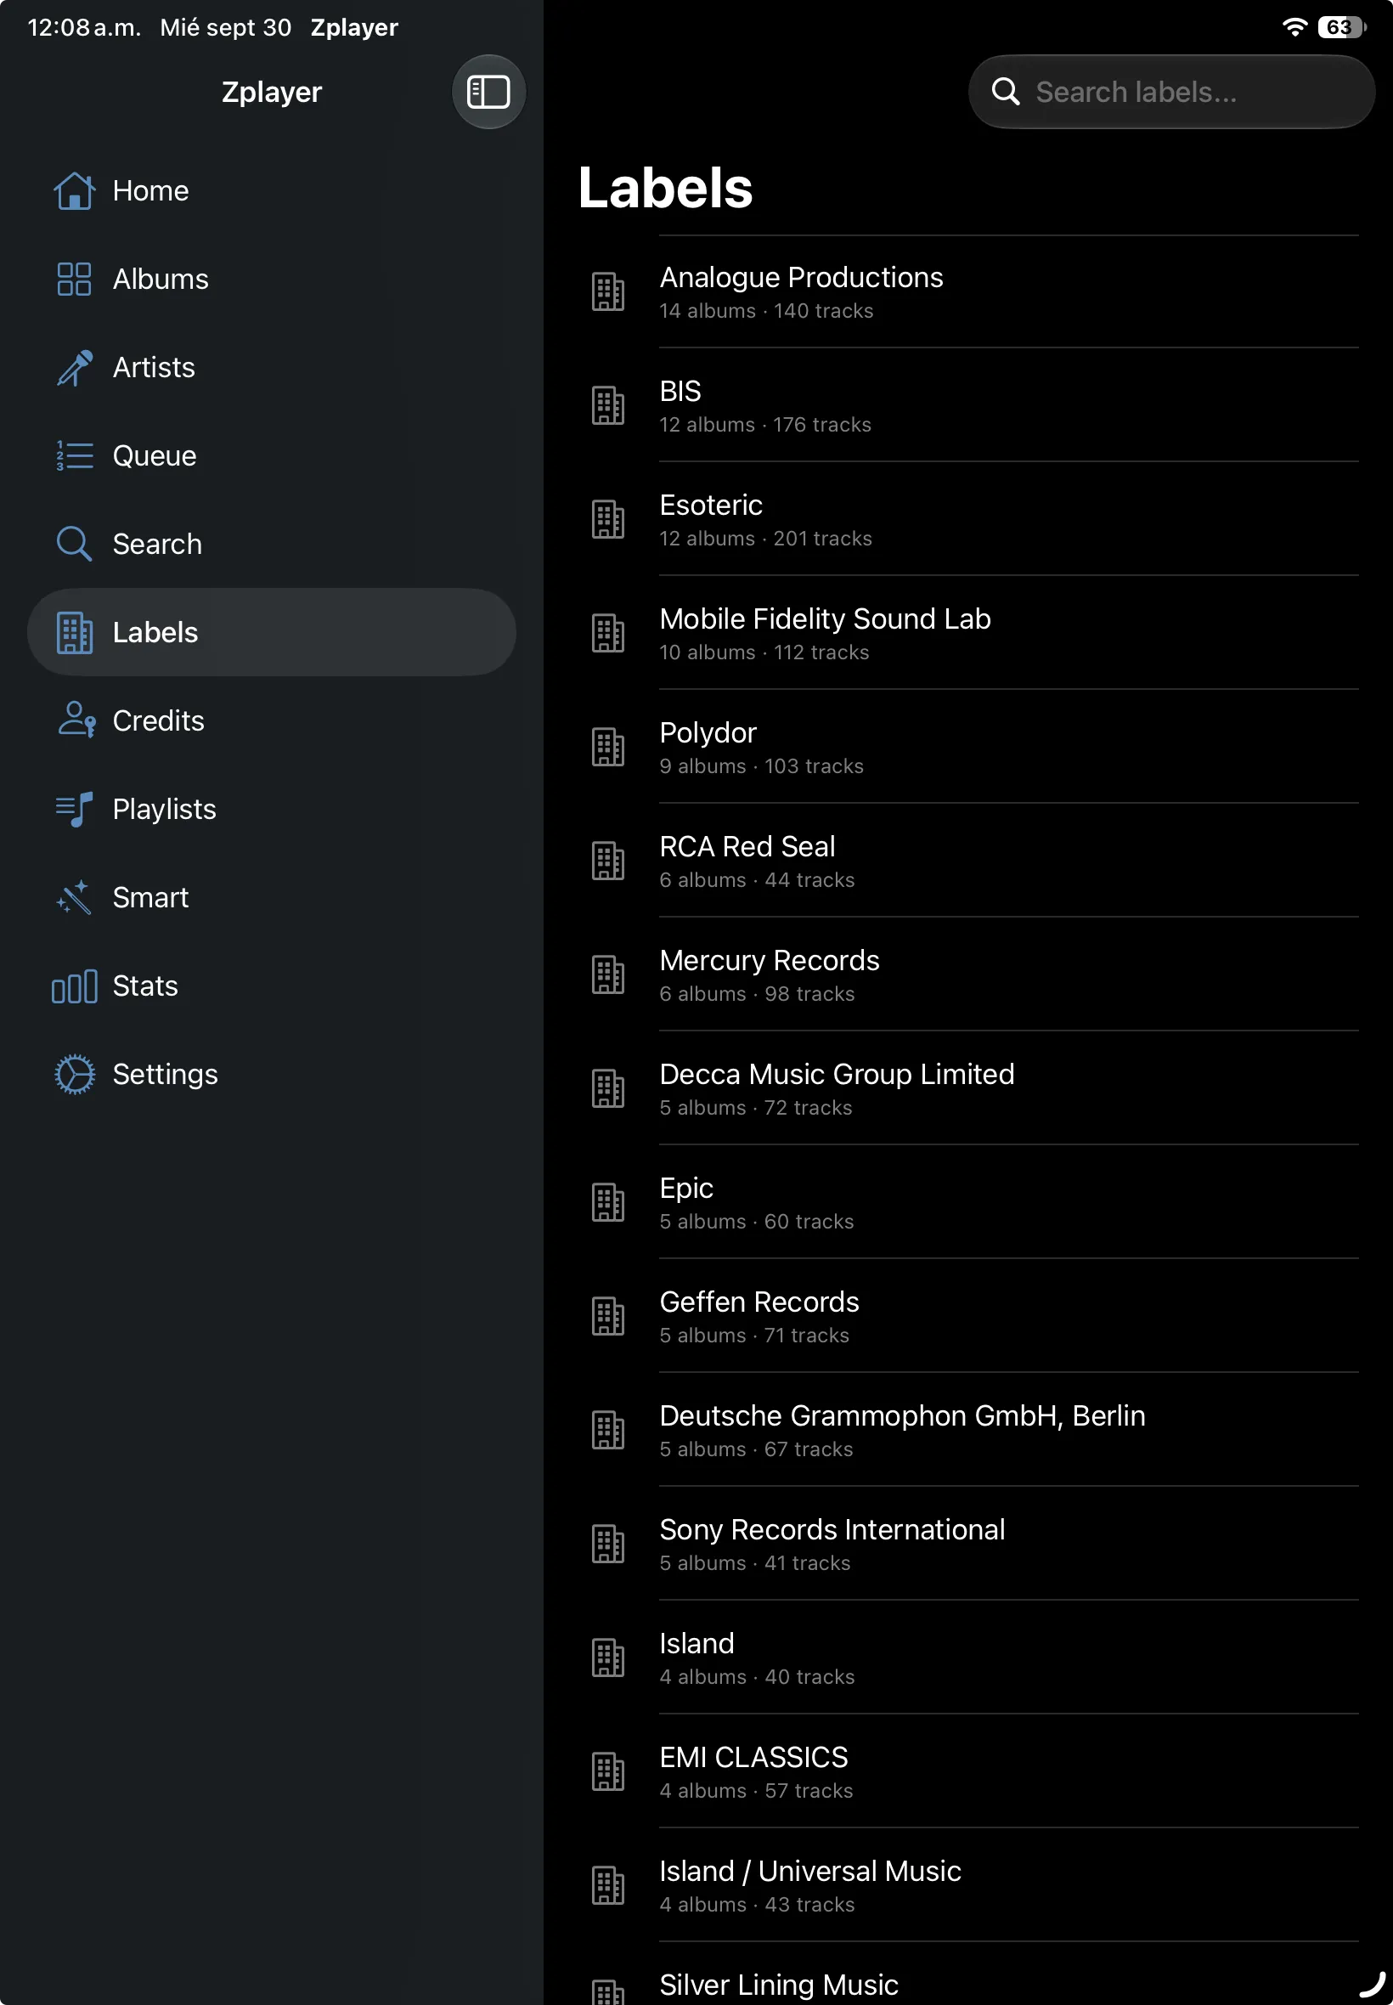Open the Esoteric label
This screenshot has height=2005, width=1393.
(x=968, y=518)
